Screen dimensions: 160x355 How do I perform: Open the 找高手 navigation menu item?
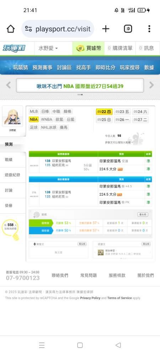click(x=84, y=67)
